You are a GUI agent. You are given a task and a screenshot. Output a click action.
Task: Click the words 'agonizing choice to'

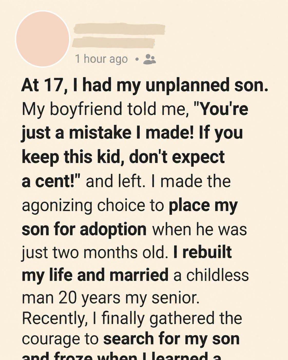(93, 206)
